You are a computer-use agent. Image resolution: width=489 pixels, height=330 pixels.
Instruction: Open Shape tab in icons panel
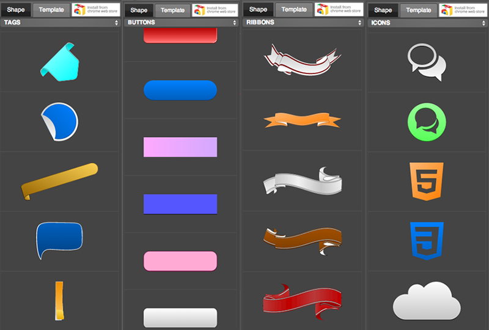pos(383,10)
